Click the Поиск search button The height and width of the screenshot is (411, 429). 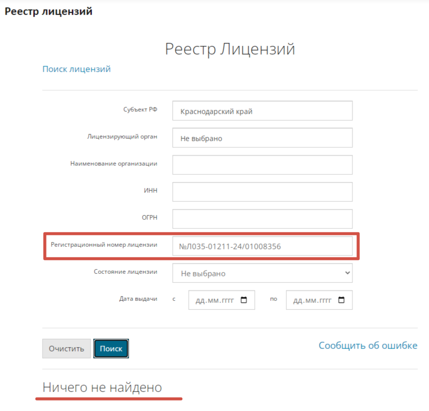click(111, 349)
